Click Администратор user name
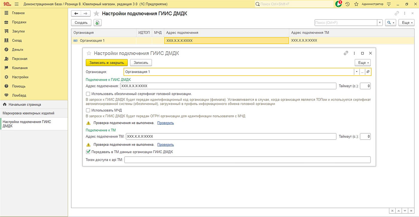The width and height of the screenshot is (419, 217). click(x=372, y=4)
